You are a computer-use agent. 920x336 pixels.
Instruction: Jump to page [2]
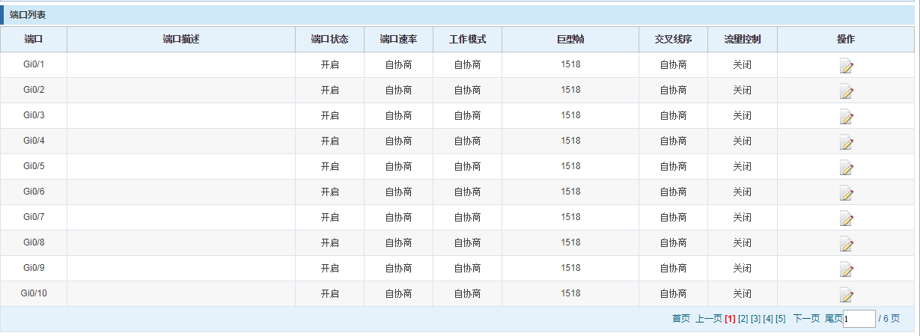743,319
